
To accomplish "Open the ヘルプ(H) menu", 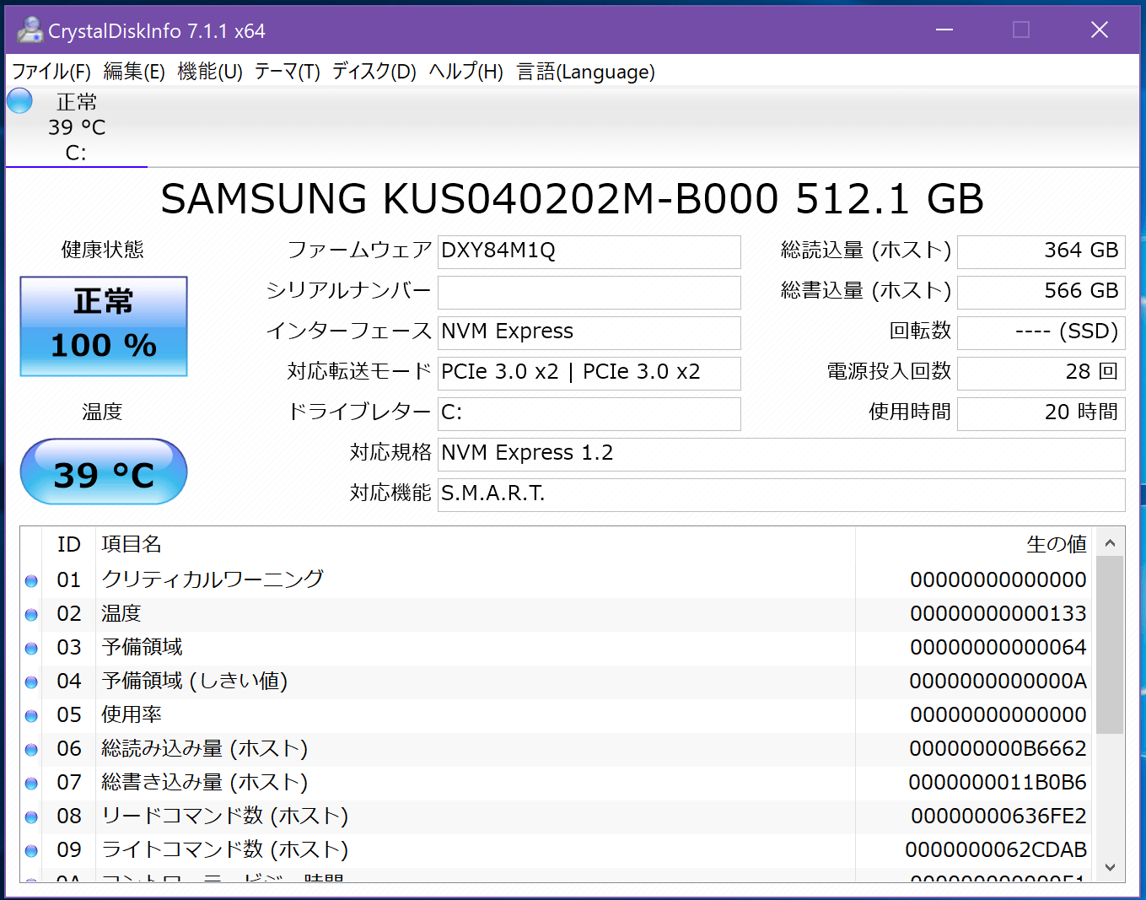I will [466, 72].
